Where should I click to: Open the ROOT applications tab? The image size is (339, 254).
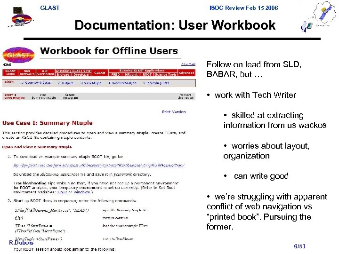click(147, 74)
